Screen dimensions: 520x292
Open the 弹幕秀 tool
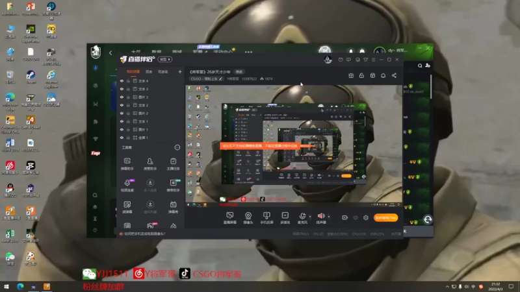pyautogui.click(x=173, y=207)
